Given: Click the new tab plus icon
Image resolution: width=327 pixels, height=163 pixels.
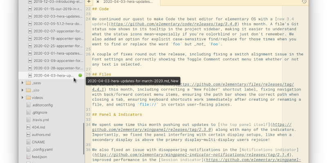Looking at the screenshot, I should click(89, 2).
